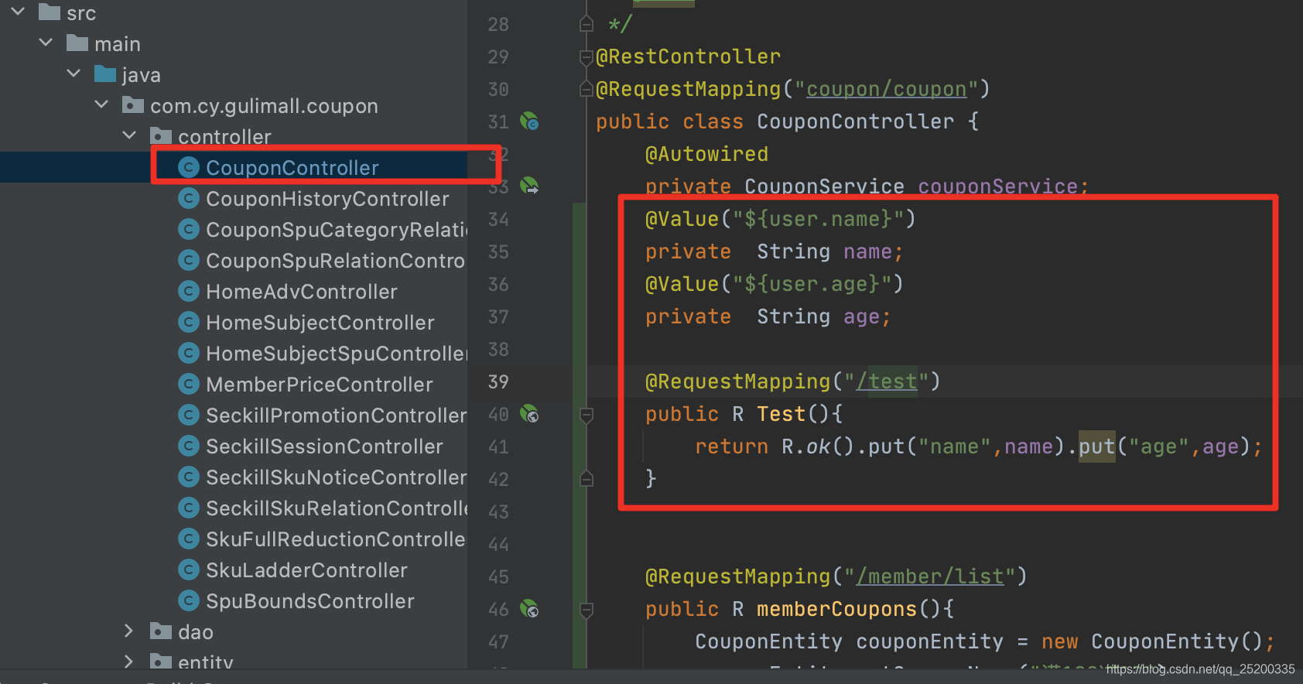Viewport: 1303px width, 684px height.
Task: Select CouponSpuCategoryRelation controller file
Action: 337,229
